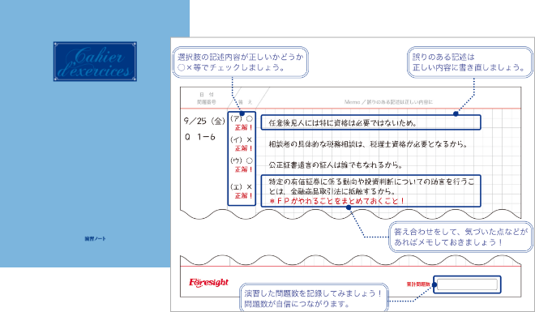
Task: Click the 誤りのある記述は callout bubble
Action: pyautogui.click(x=470, y=62)
